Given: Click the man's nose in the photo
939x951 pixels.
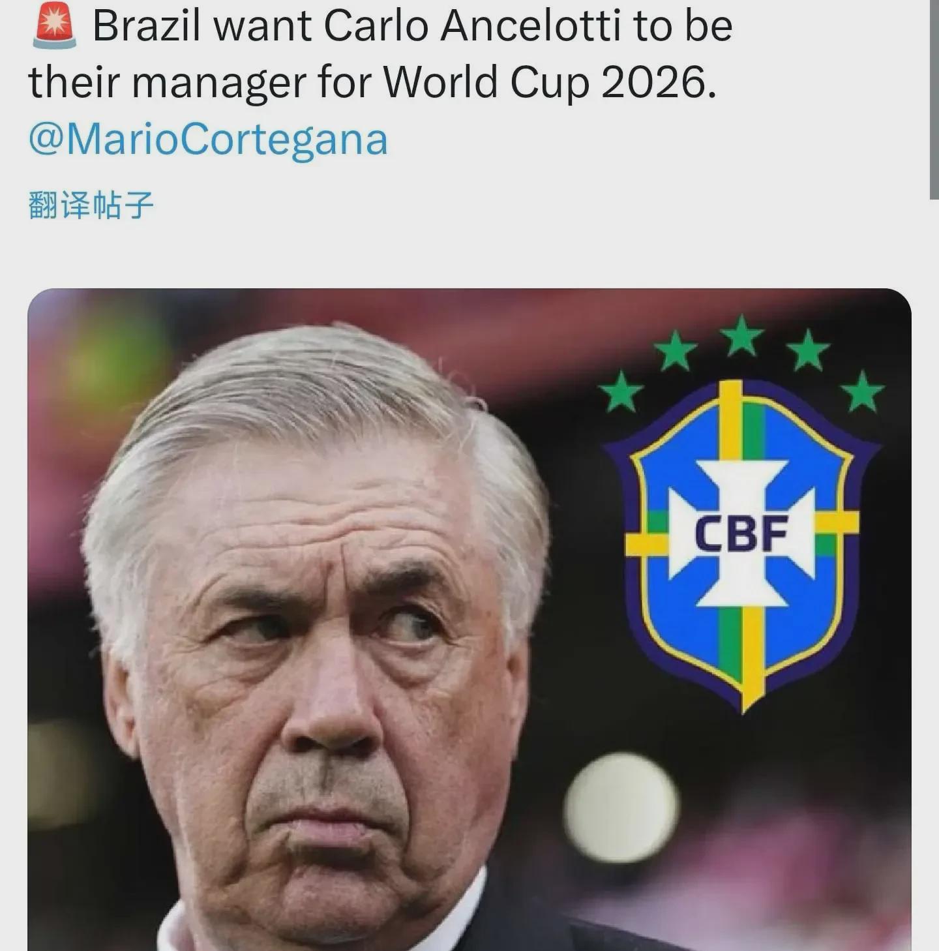Looking at the screenshot, I should coord(329,708).
